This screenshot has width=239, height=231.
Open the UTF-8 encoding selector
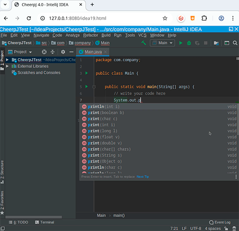pyautogui.click(x=196, y=228)
